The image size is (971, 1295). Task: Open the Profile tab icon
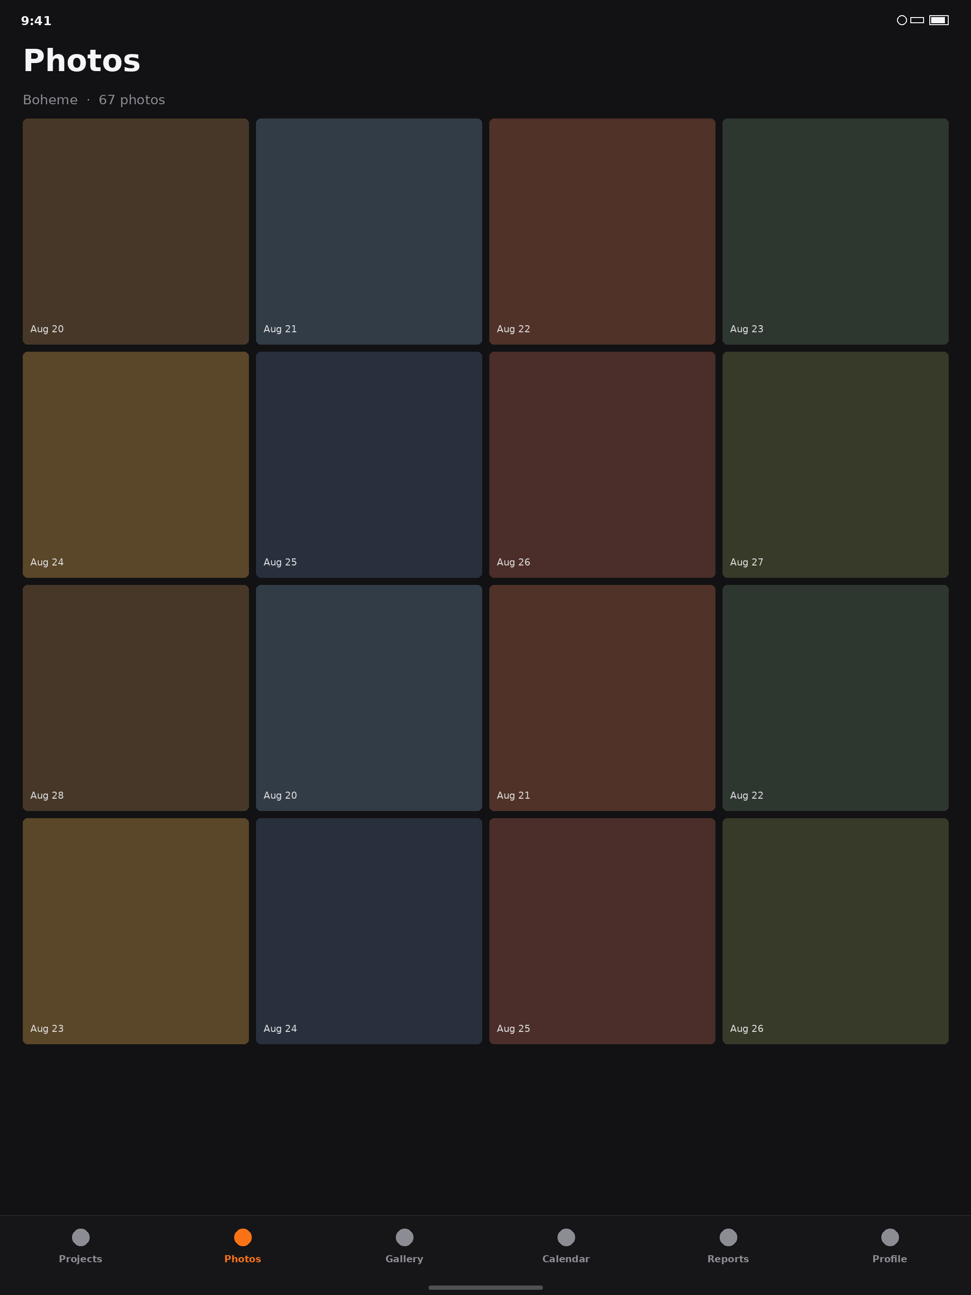pos(889,1237)
